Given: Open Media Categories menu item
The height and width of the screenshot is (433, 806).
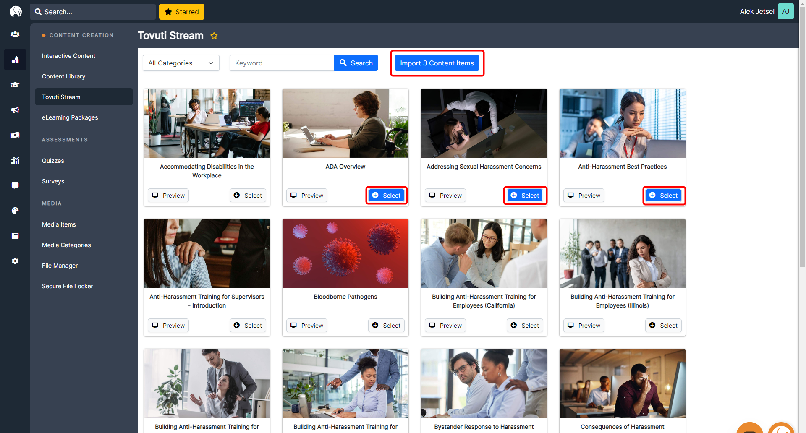Looking at the screenshot, I should pyautogui.click(x=66, y=245).
